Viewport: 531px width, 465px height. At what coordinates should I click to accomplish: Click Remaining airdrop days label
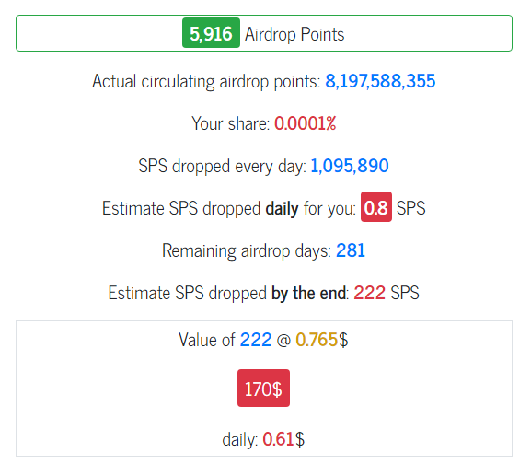click(247, 250)
